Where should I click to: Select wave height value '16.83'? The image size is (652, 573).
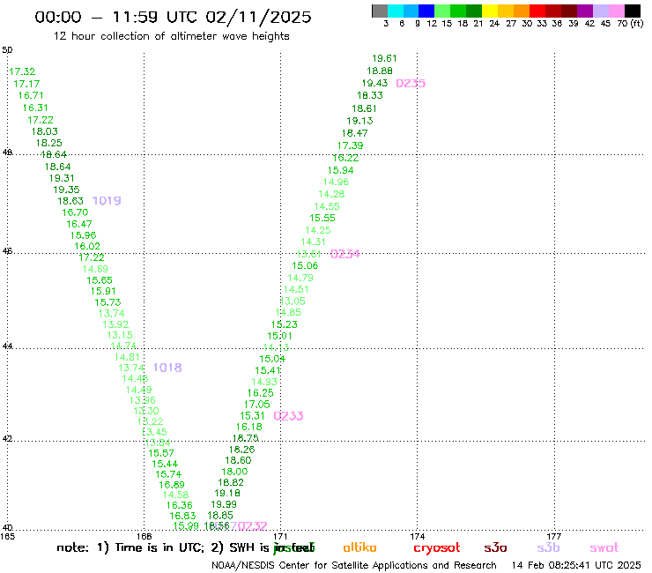[182, 516]
